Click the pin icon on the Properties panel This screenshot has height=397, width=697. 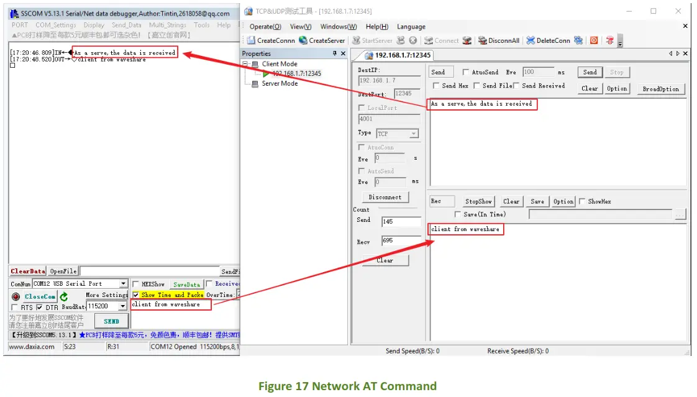tap(335, 53)
